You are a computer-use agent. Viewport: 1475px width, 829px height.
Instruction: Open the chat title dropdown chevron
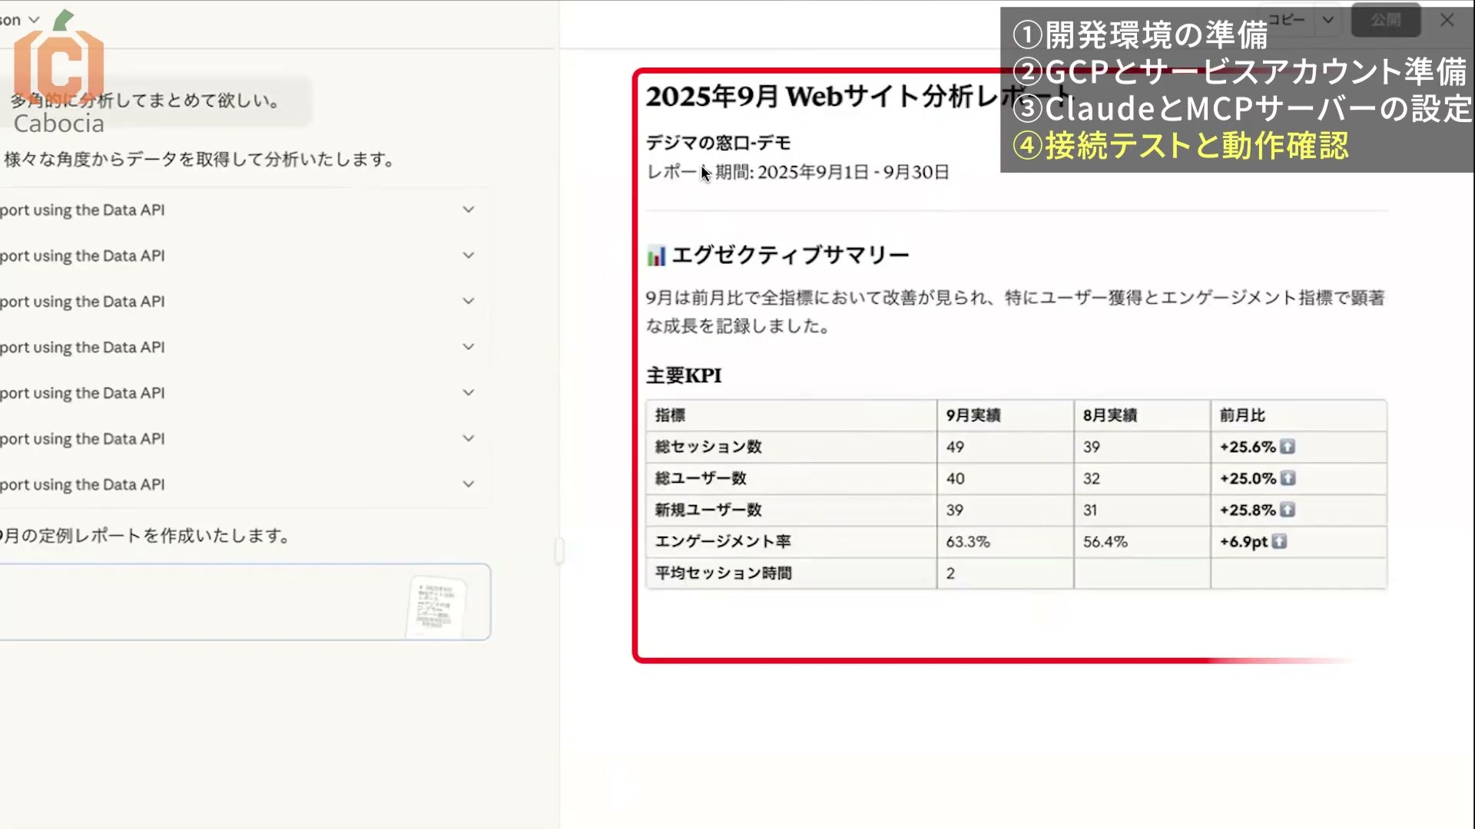(x=34, y=20)
